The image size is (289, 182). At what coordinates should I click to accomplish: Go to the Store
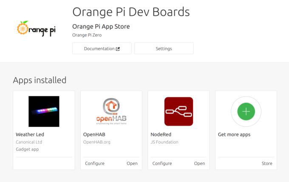(x=267, y=163)
